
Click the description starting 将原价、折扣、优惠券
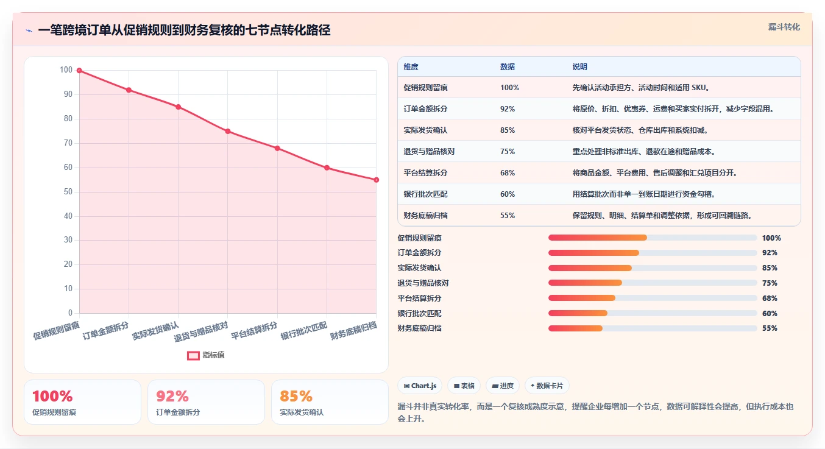pyautogui.click(x=674, y=109)
